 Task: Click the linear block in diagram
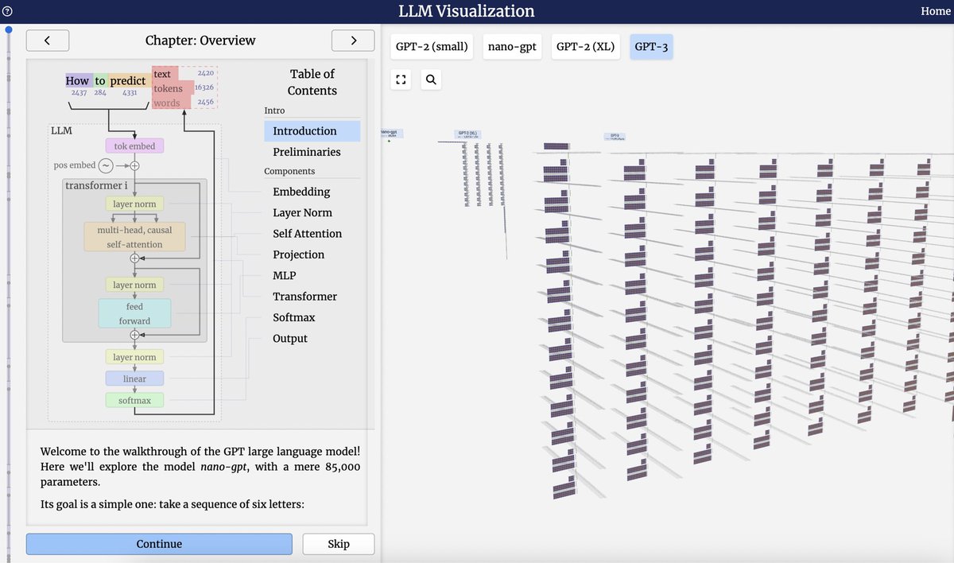(134, 379)
